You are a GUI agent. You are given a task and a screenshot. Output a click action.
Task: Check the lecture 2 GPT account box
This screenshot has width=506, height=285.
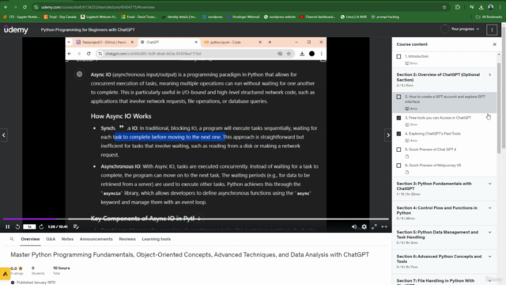398,97
